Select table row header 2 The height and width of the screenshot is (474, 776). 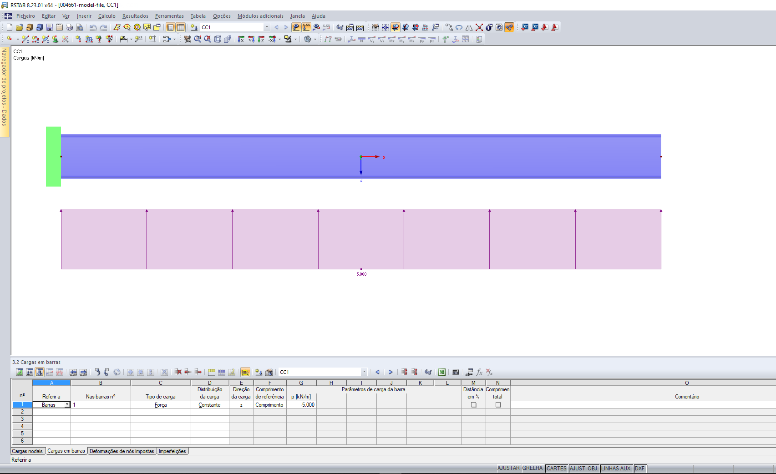[22, 412]
